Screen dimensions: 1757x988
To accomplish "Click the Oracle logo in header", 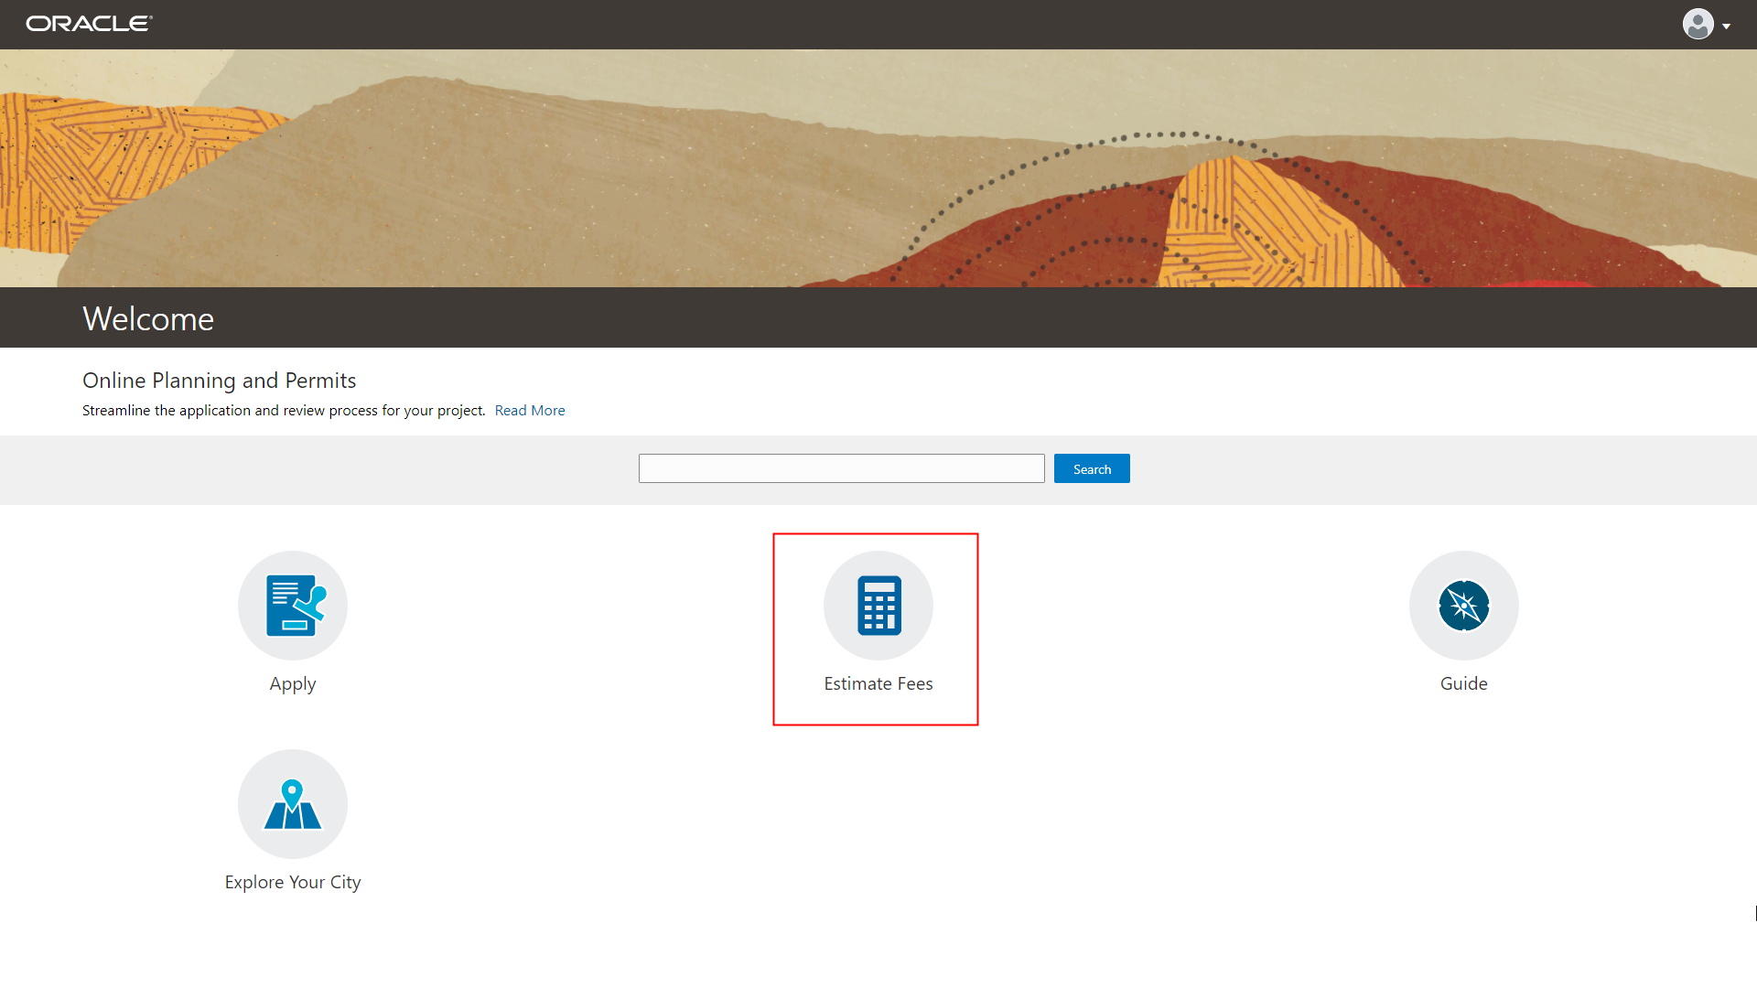I will pos(89,24).
